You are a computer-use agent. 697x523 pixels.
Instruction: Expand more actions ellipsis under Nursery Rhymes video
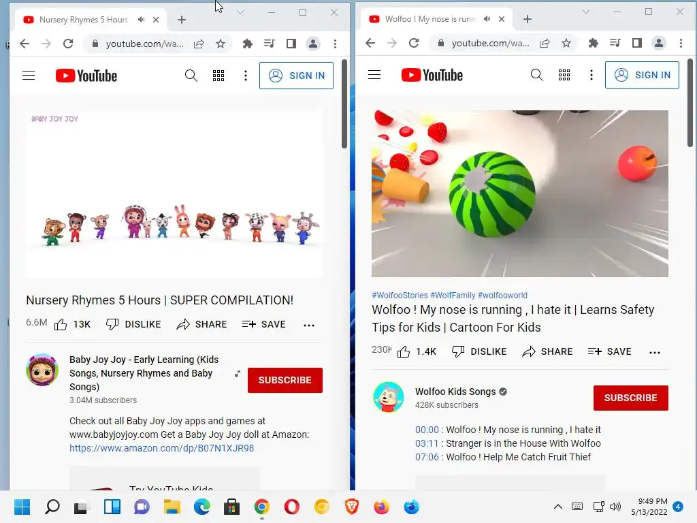tap(309, 325)
